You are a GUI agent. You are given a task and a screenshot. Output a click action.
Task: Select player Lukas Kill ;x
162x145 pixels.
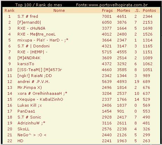(x=30, y=105)
